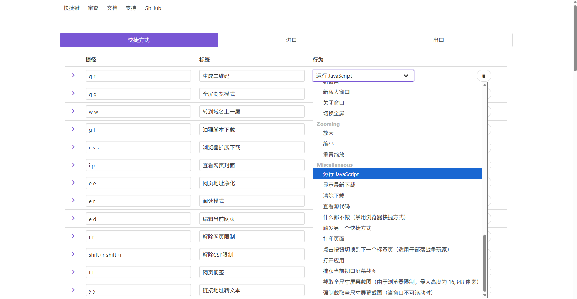Choose 切换全屏 option in the list
The image size is (577, 299).
(333, 113)
